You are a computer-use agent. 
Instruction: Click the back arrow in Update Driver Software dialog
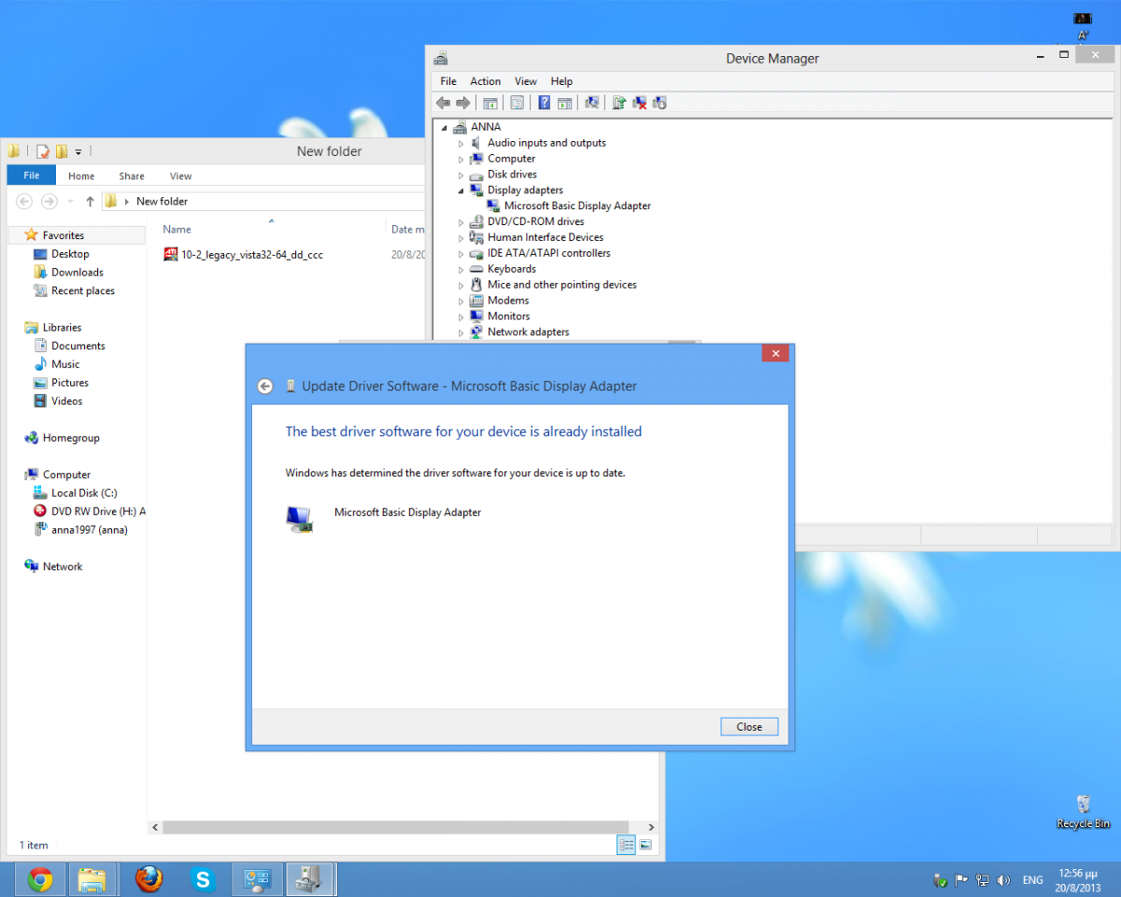click(265, 386)
